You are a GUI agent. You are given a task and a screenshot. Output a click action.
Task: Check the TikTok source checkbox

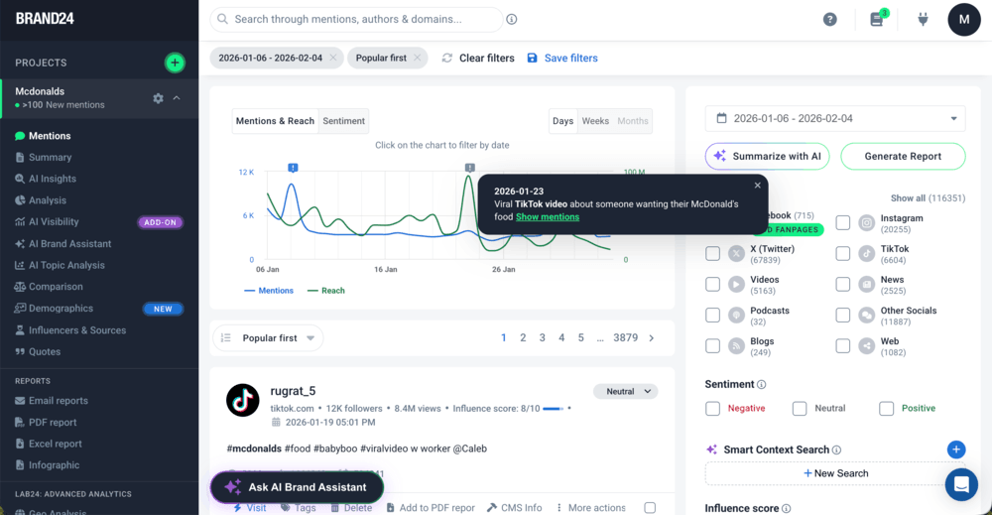[x=842, y=254]
